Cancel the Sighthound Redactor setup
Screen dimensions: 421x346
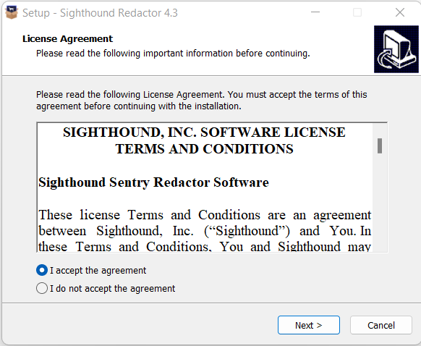point(381,325)
